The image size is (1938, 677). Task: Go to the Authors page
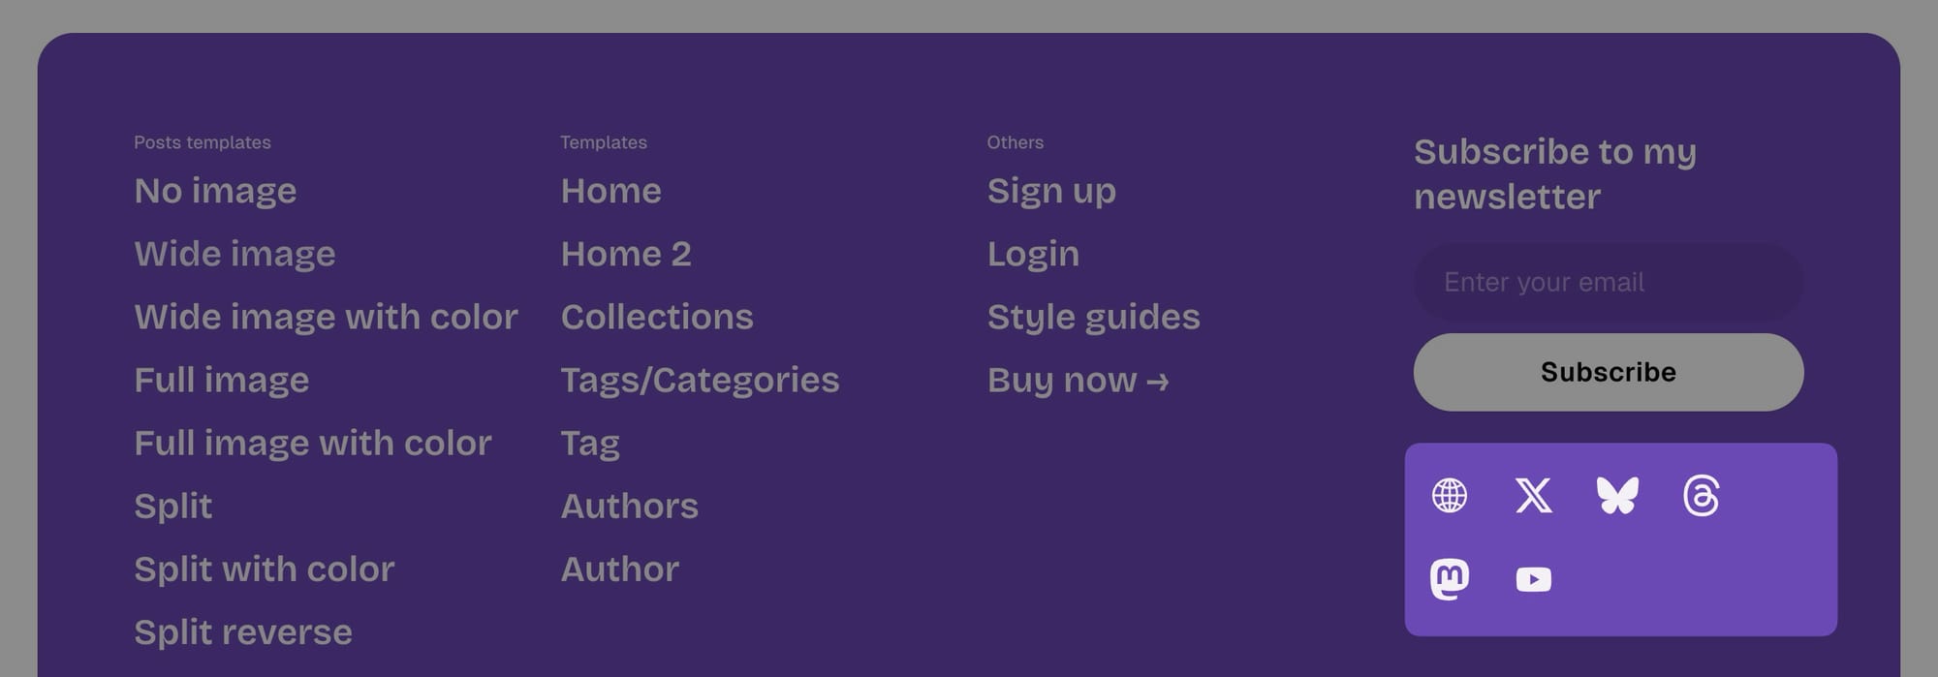pyautogui.click(x=629, y=506)
